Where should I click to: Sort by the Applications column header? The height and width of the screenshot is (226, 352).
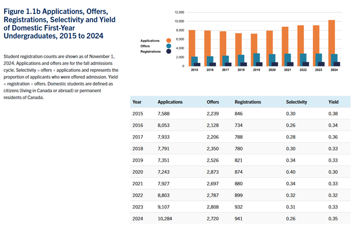(170, 102)
